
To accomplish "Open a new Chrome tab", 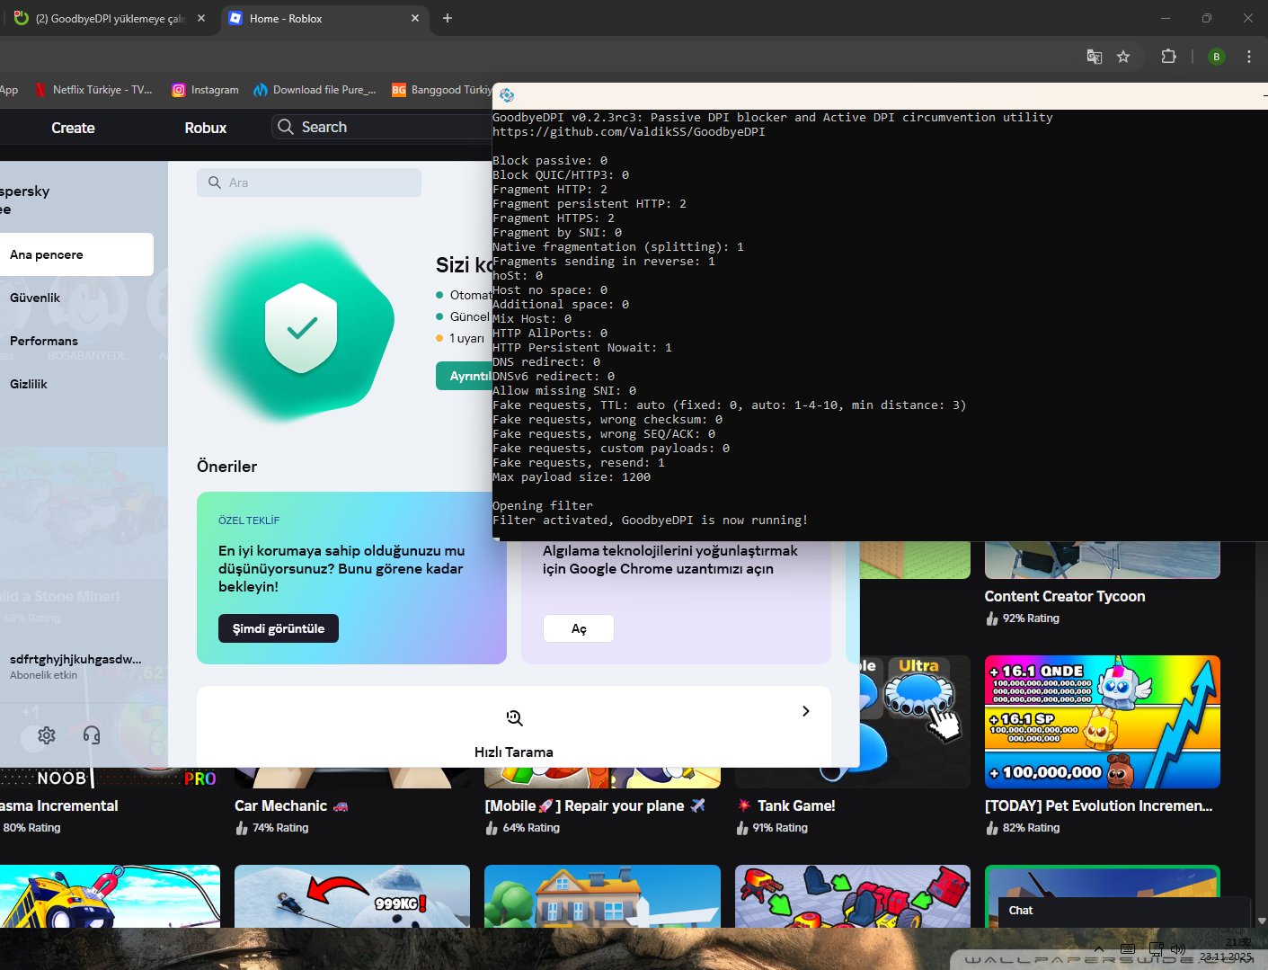I will pyautogui.click(x=448, y=18).
